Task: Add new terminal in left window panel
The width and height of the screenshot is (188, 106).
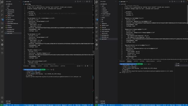Action: (x=82, y=66)
